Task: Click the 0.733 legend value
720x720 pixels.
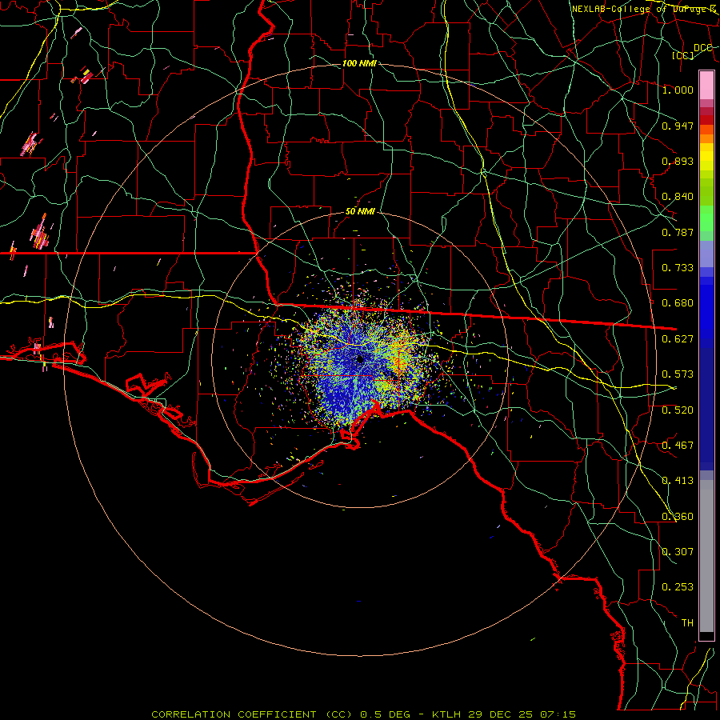Action: pos(678,268)
